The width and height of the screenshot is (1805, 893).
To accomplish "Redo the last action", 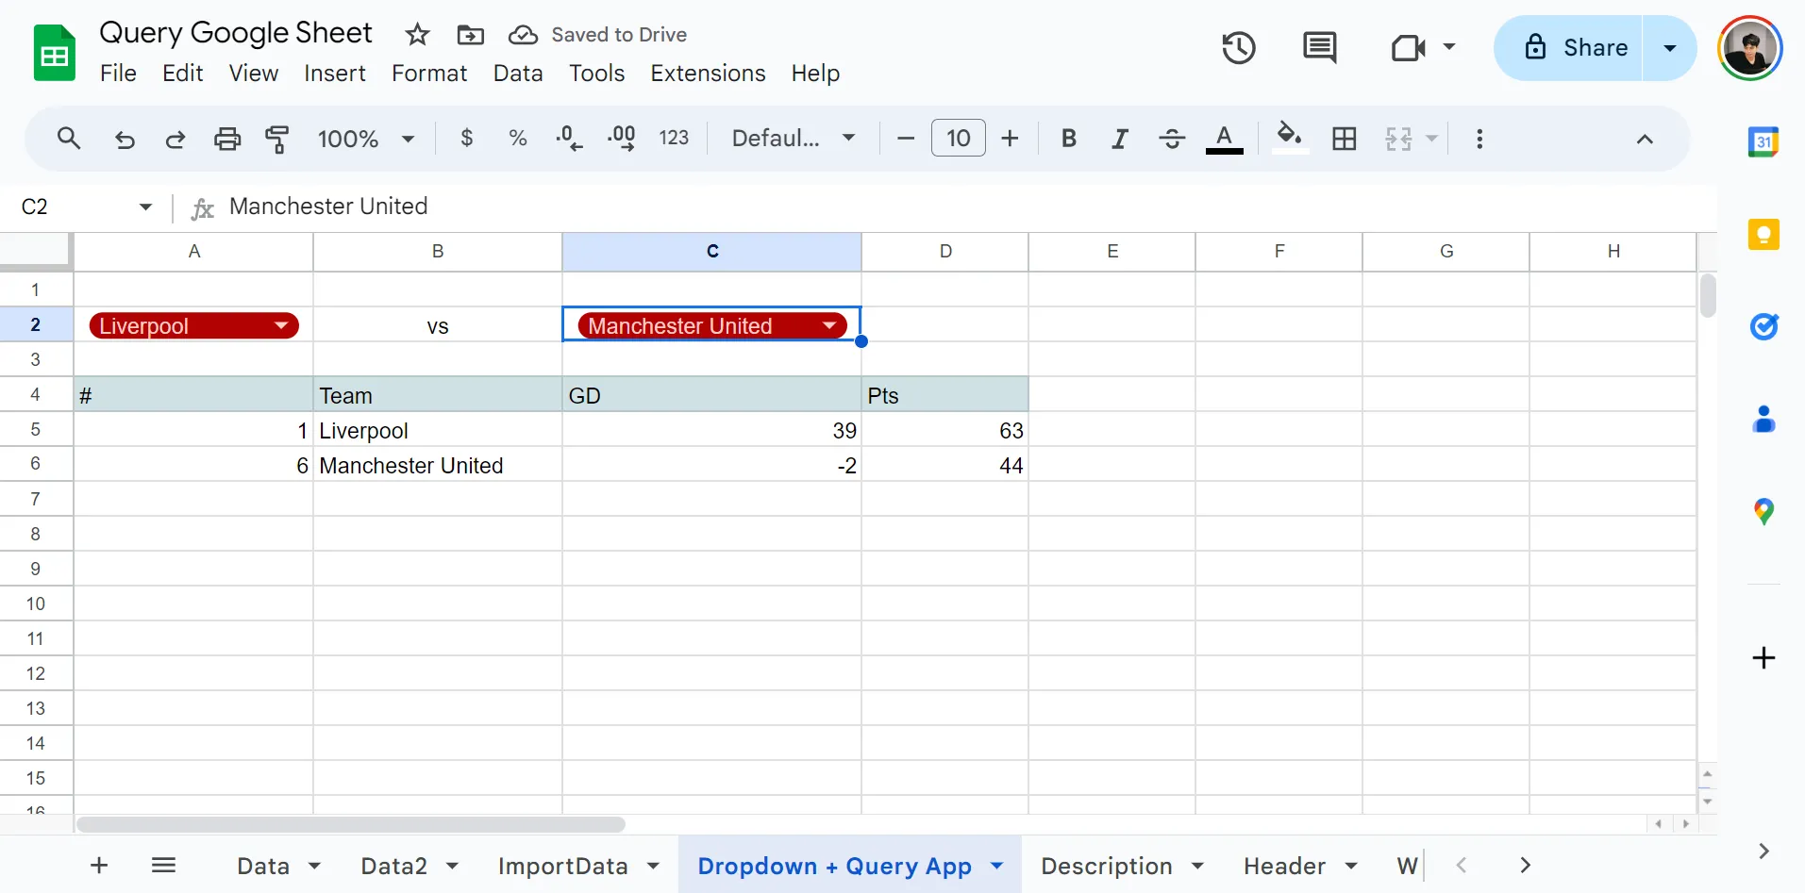I will [175, 140].
